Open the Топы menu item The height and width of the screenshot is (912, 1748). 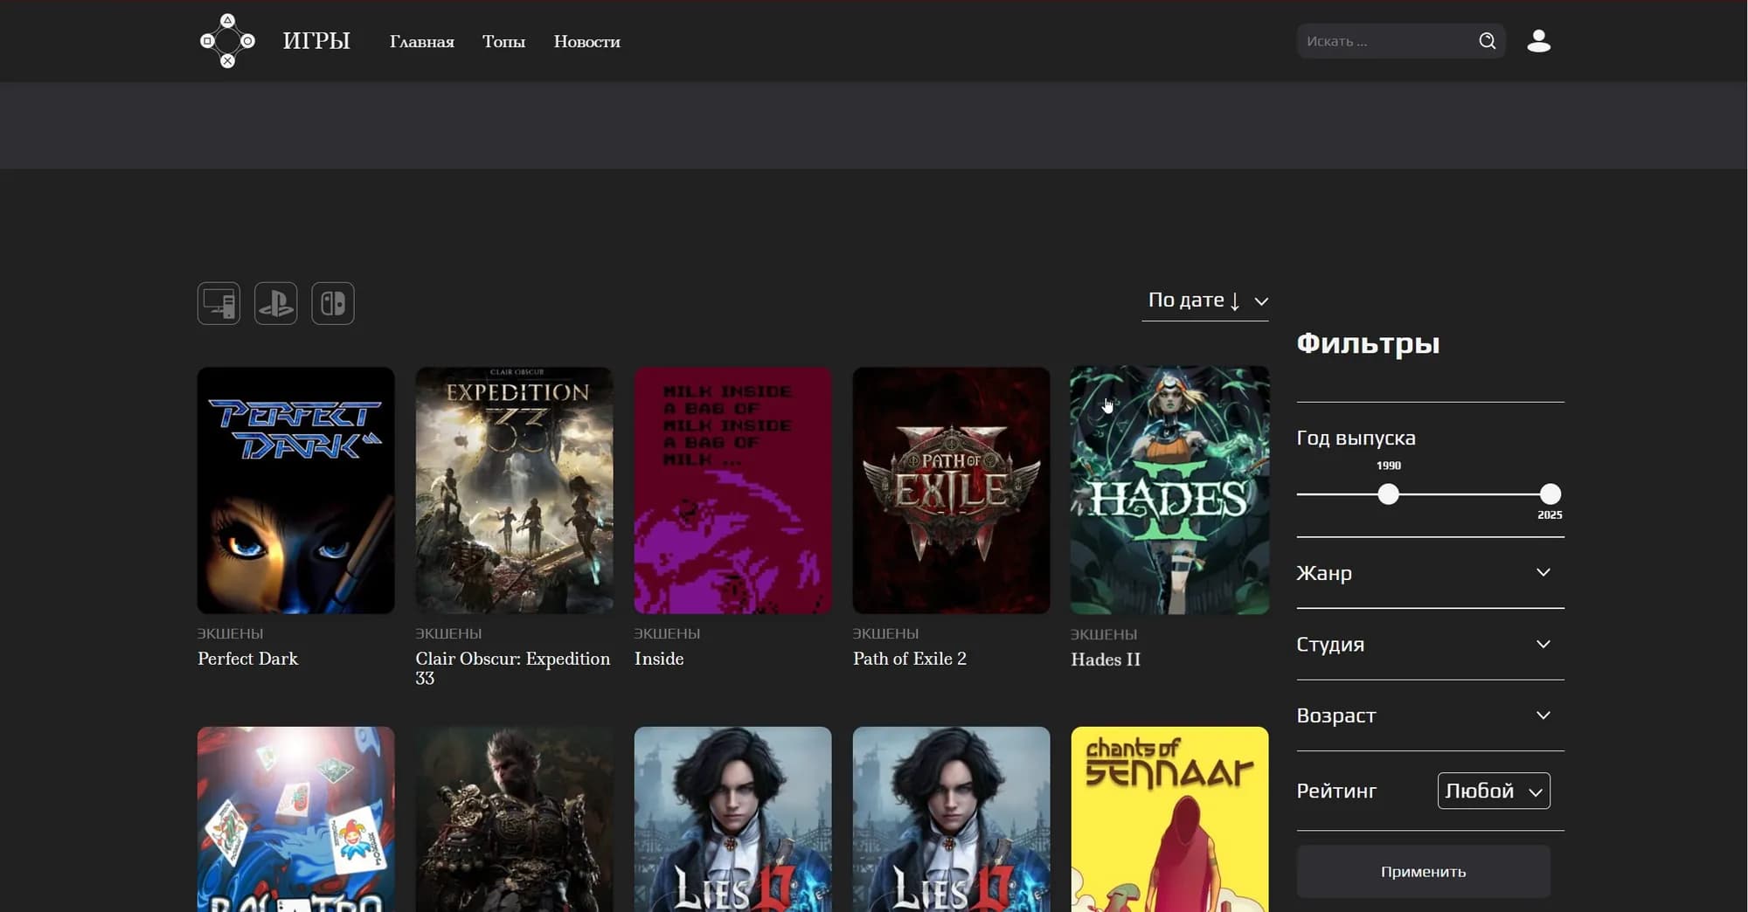[504, 42]
